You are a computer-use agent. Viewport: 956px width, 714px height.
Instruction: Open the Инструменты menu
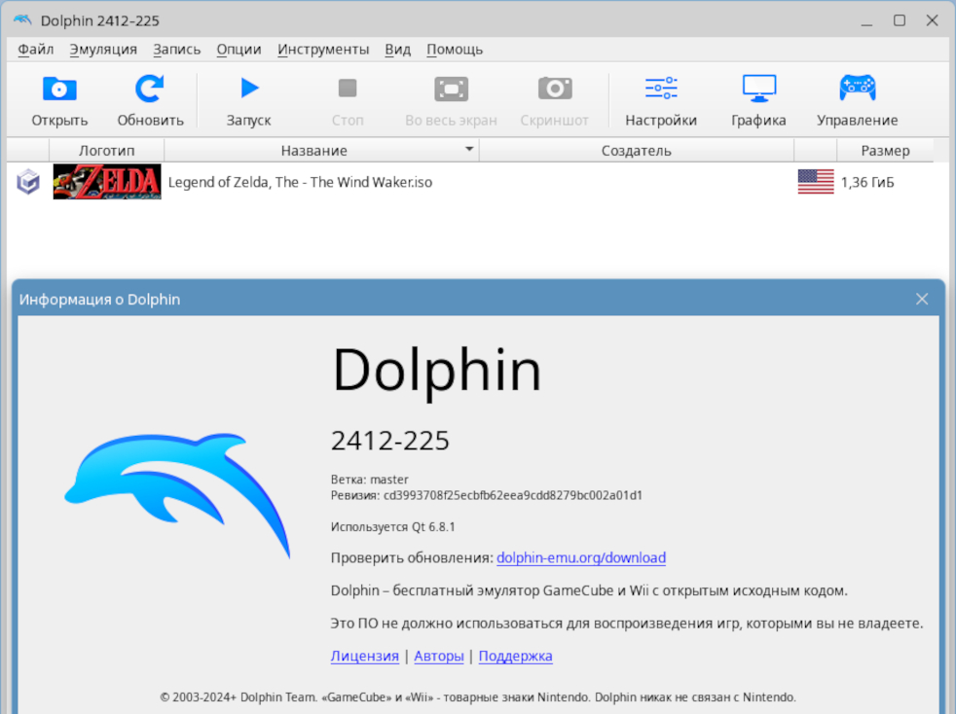coord(323,50)
